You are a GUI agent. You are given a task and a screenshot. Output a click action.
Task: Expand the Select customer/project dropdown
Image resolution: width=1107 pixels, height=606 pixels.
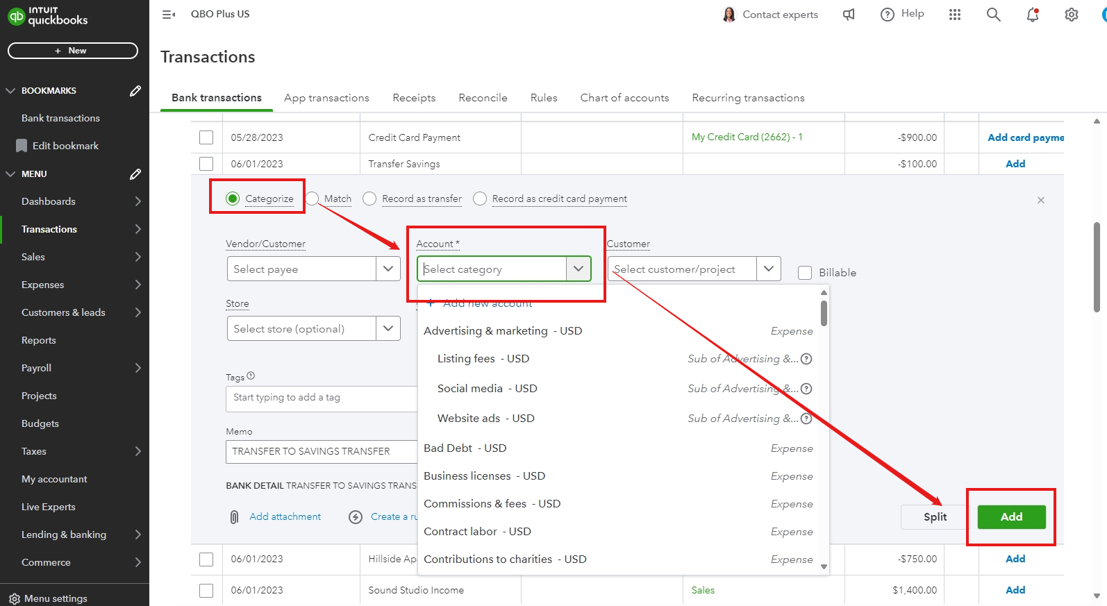(x=769, y=269)
